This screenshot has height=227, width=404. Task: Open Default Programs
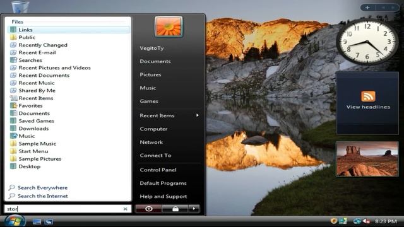(163, 183)
